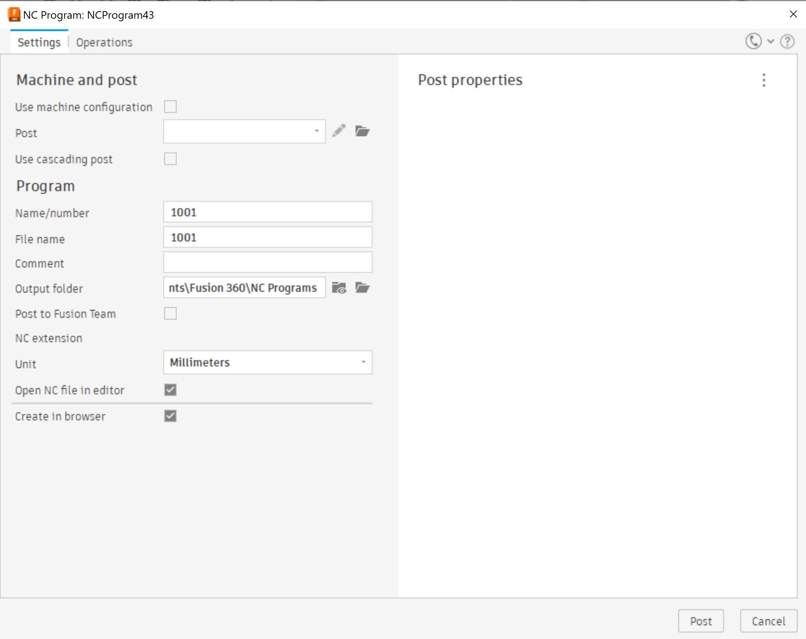Viewport: 806px width, 639px height.
Task: Select the Settings tab
Action: (39, 43)
